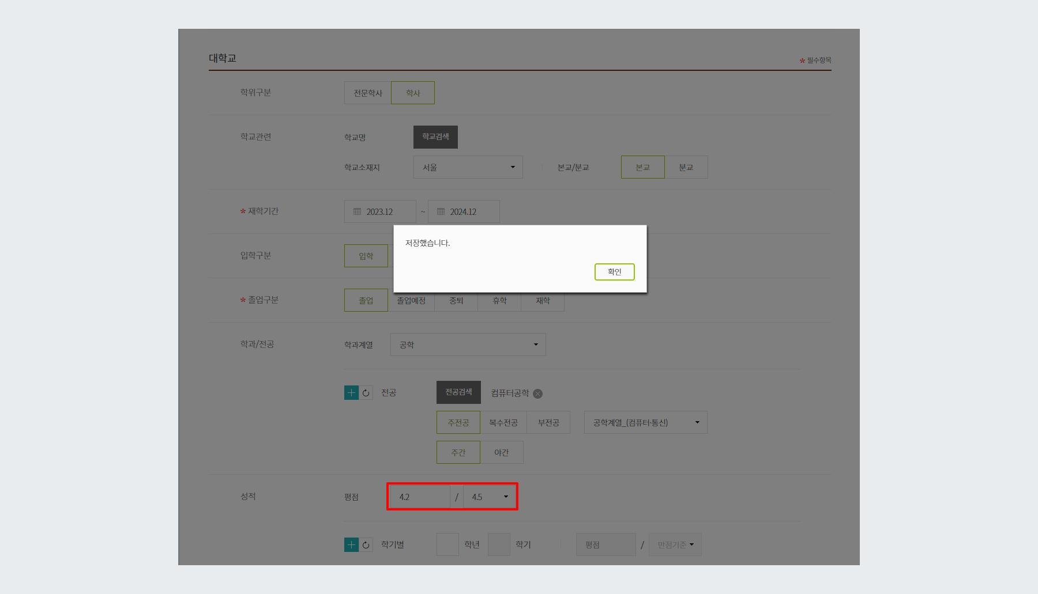Choose 본교 for campus type
Viewport: 1038px width, 594px height.
point(643,167)
